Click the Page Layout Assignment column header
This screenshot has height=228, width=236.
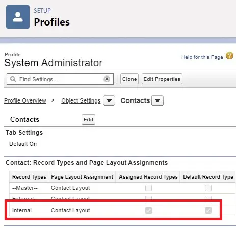tap(82, 177)
